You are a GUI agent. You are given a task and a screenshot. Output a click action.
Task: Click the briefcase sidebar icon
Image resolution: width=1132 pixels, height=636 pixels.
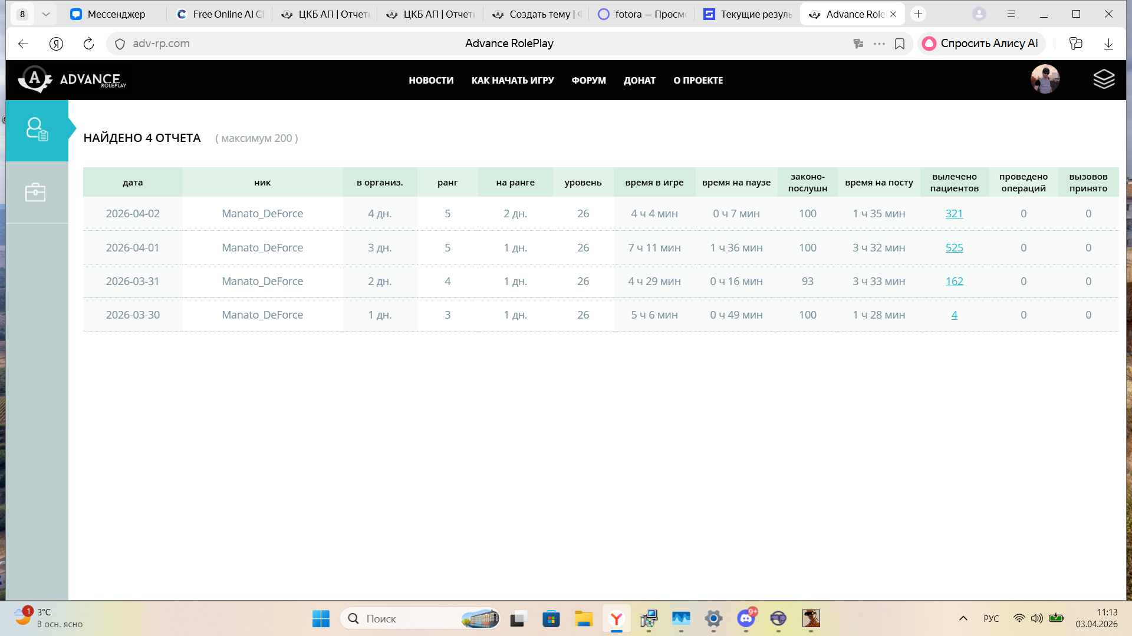[x=35, y=192]
